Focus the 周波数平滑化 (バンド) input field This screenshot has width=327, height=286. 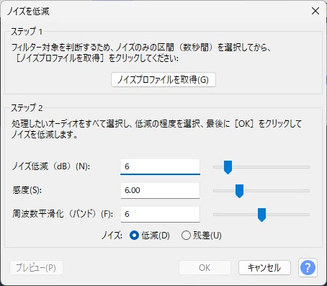click(x=160, y=214)
